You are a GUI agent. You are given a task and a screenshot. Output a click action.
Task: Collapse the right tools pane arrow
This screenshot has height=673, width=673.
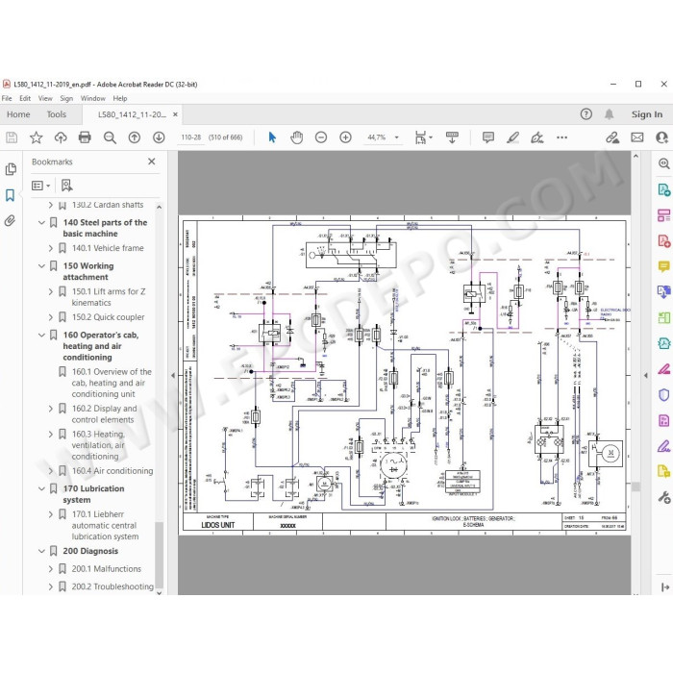click(646, 375)
